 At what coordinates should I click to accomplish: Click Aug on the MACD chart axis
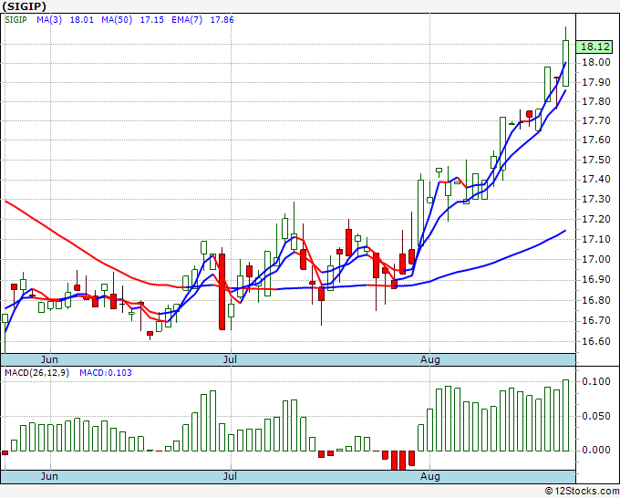click(430, 476)
